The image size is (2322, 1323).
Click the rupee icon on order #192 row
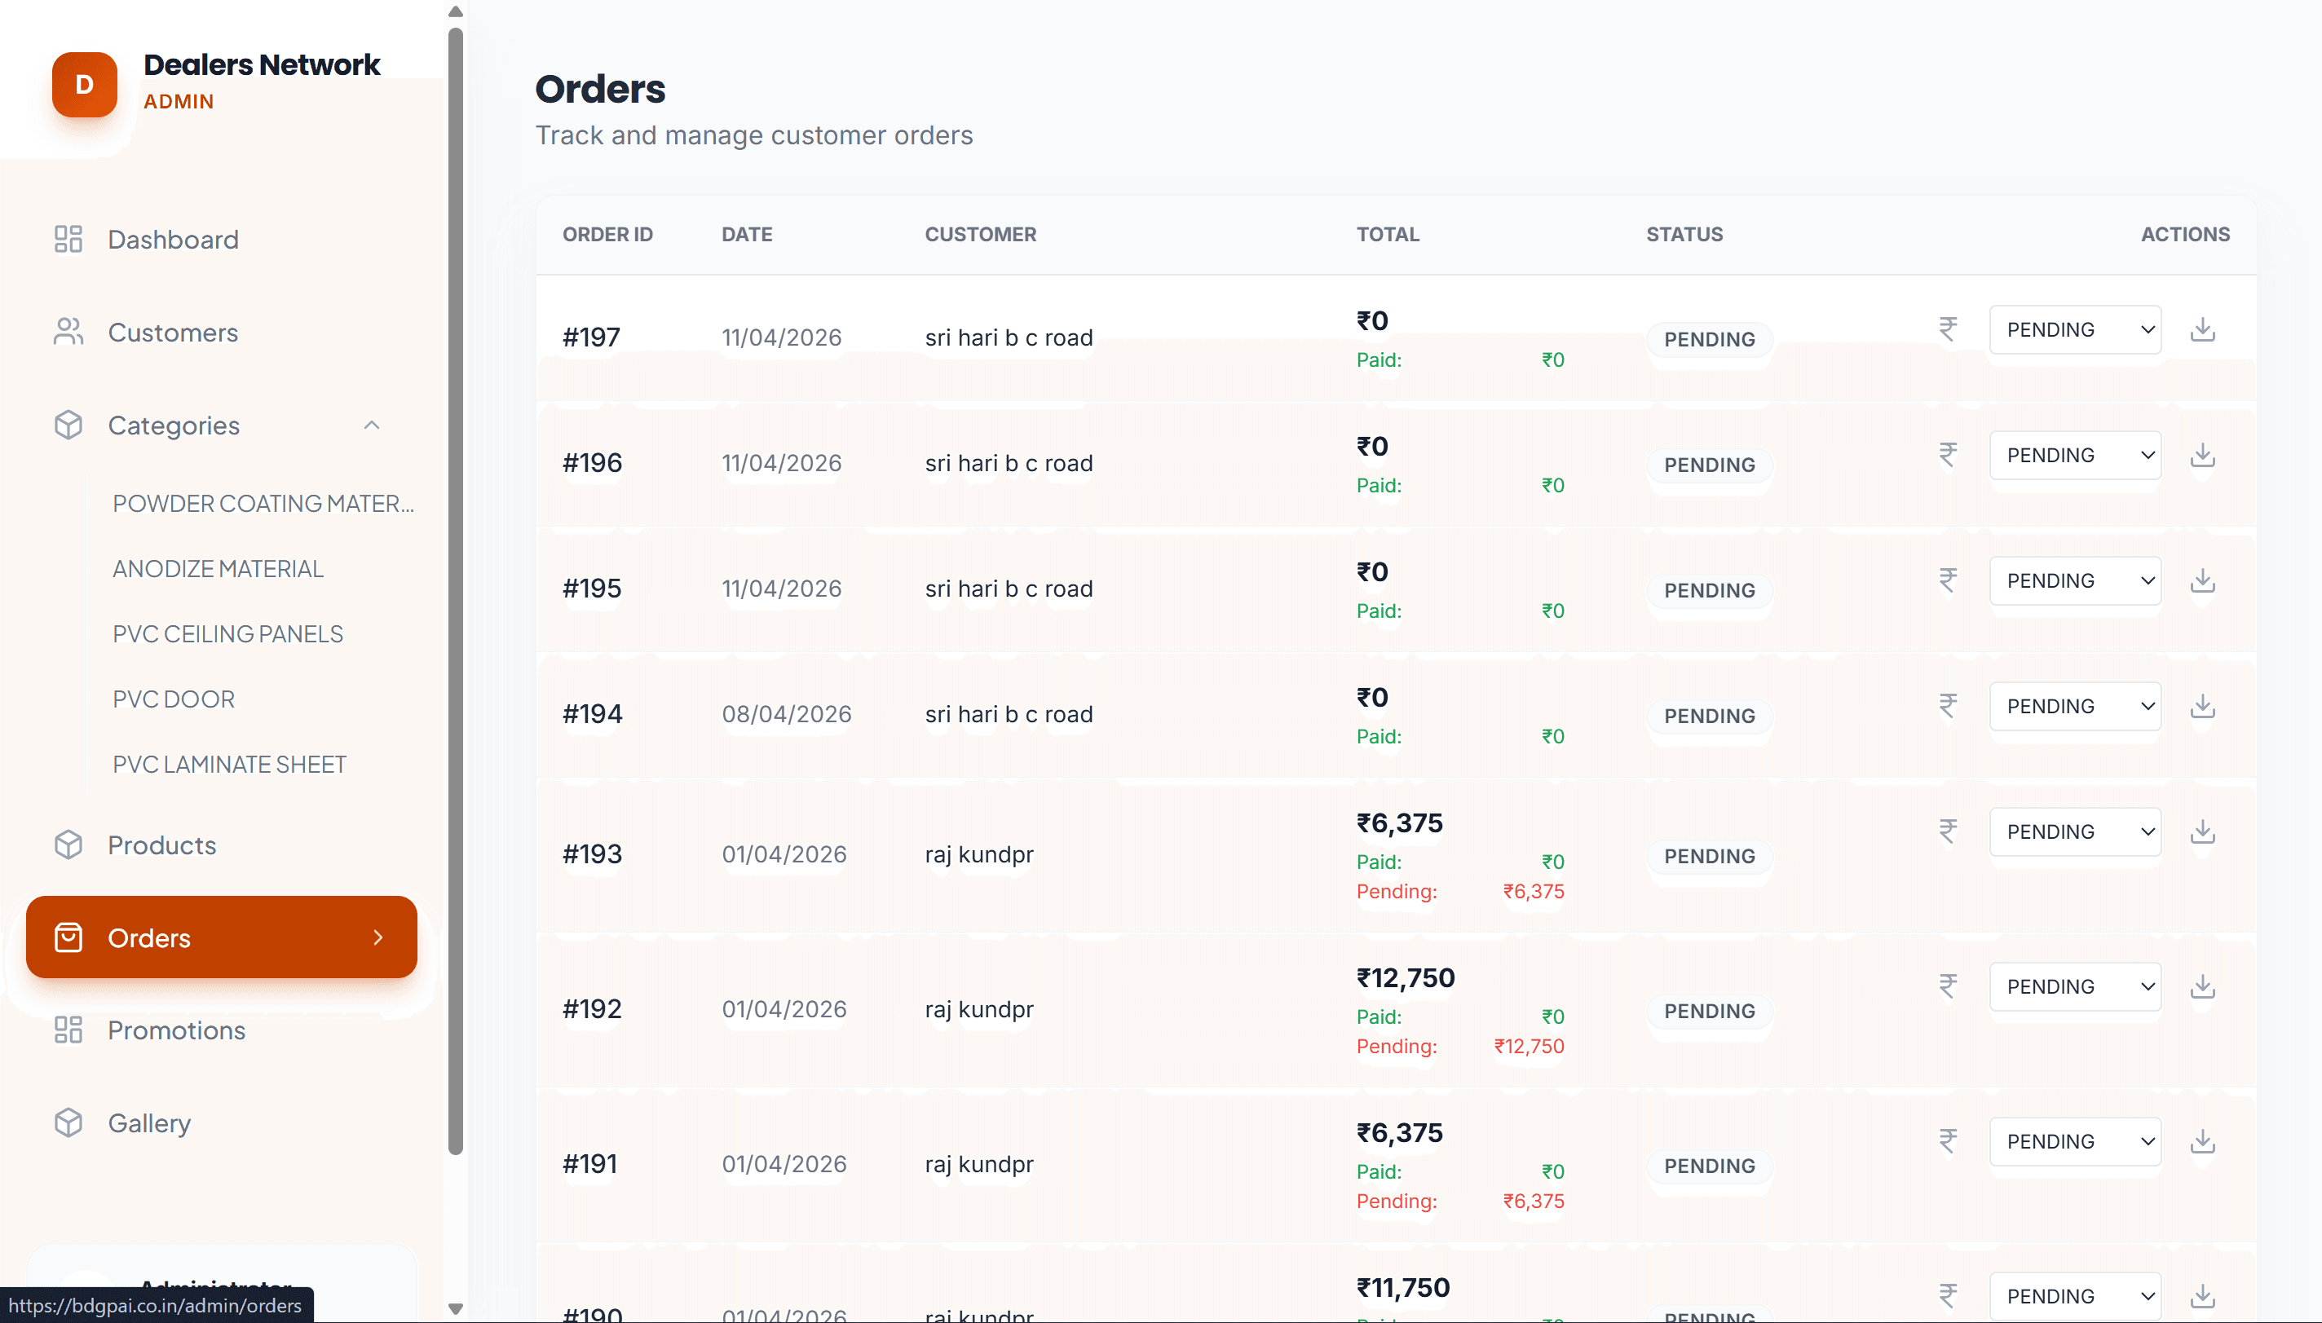coord(1948,987)
